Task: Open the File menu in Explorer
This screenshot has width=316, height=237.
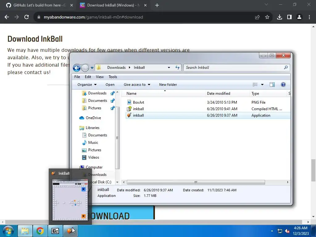Action: pyautogui.click(x=77, y=77)
